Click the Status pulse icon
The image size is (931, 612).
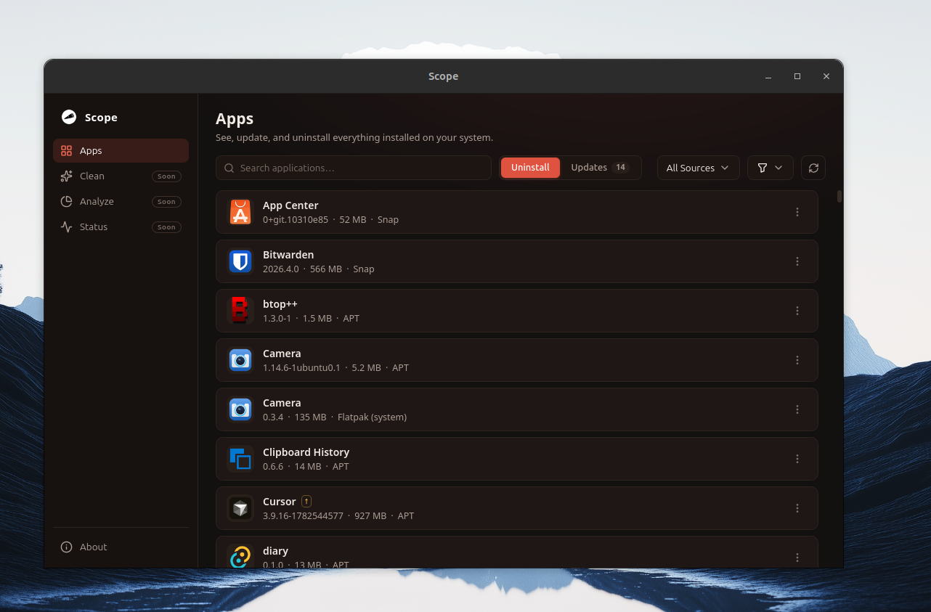pos(66,227)
